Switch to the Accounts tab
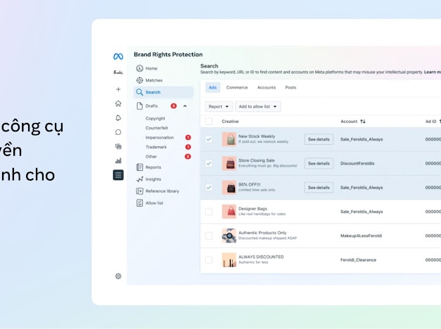The height and width of the screenshot is (329, 441). point(267,87)
